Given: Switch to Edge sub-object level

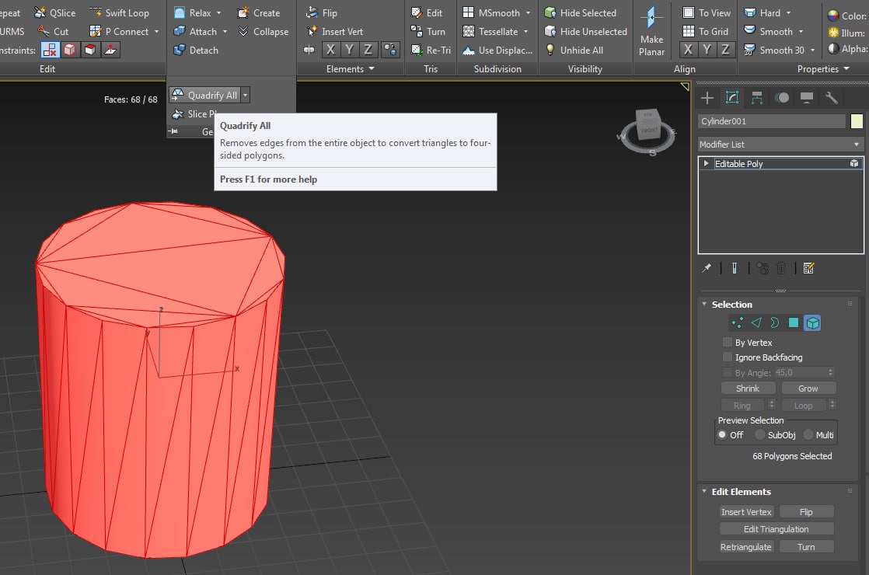Looking at the screenshot, I should (756, 323).
